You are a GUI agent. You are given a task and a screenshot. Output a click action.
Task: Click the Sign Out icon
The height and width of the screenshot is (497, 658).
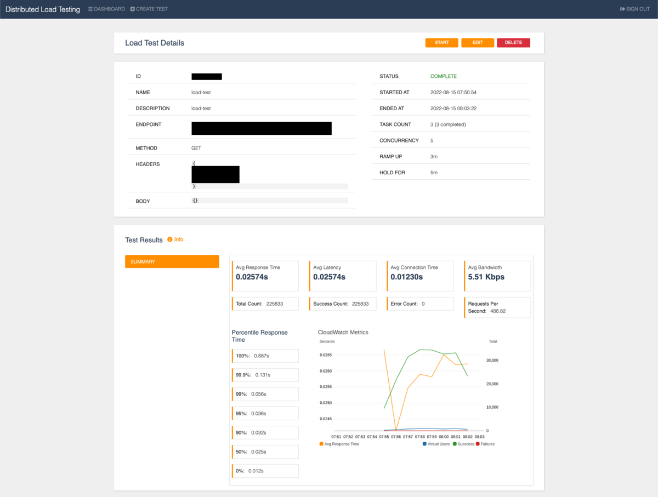621,9
